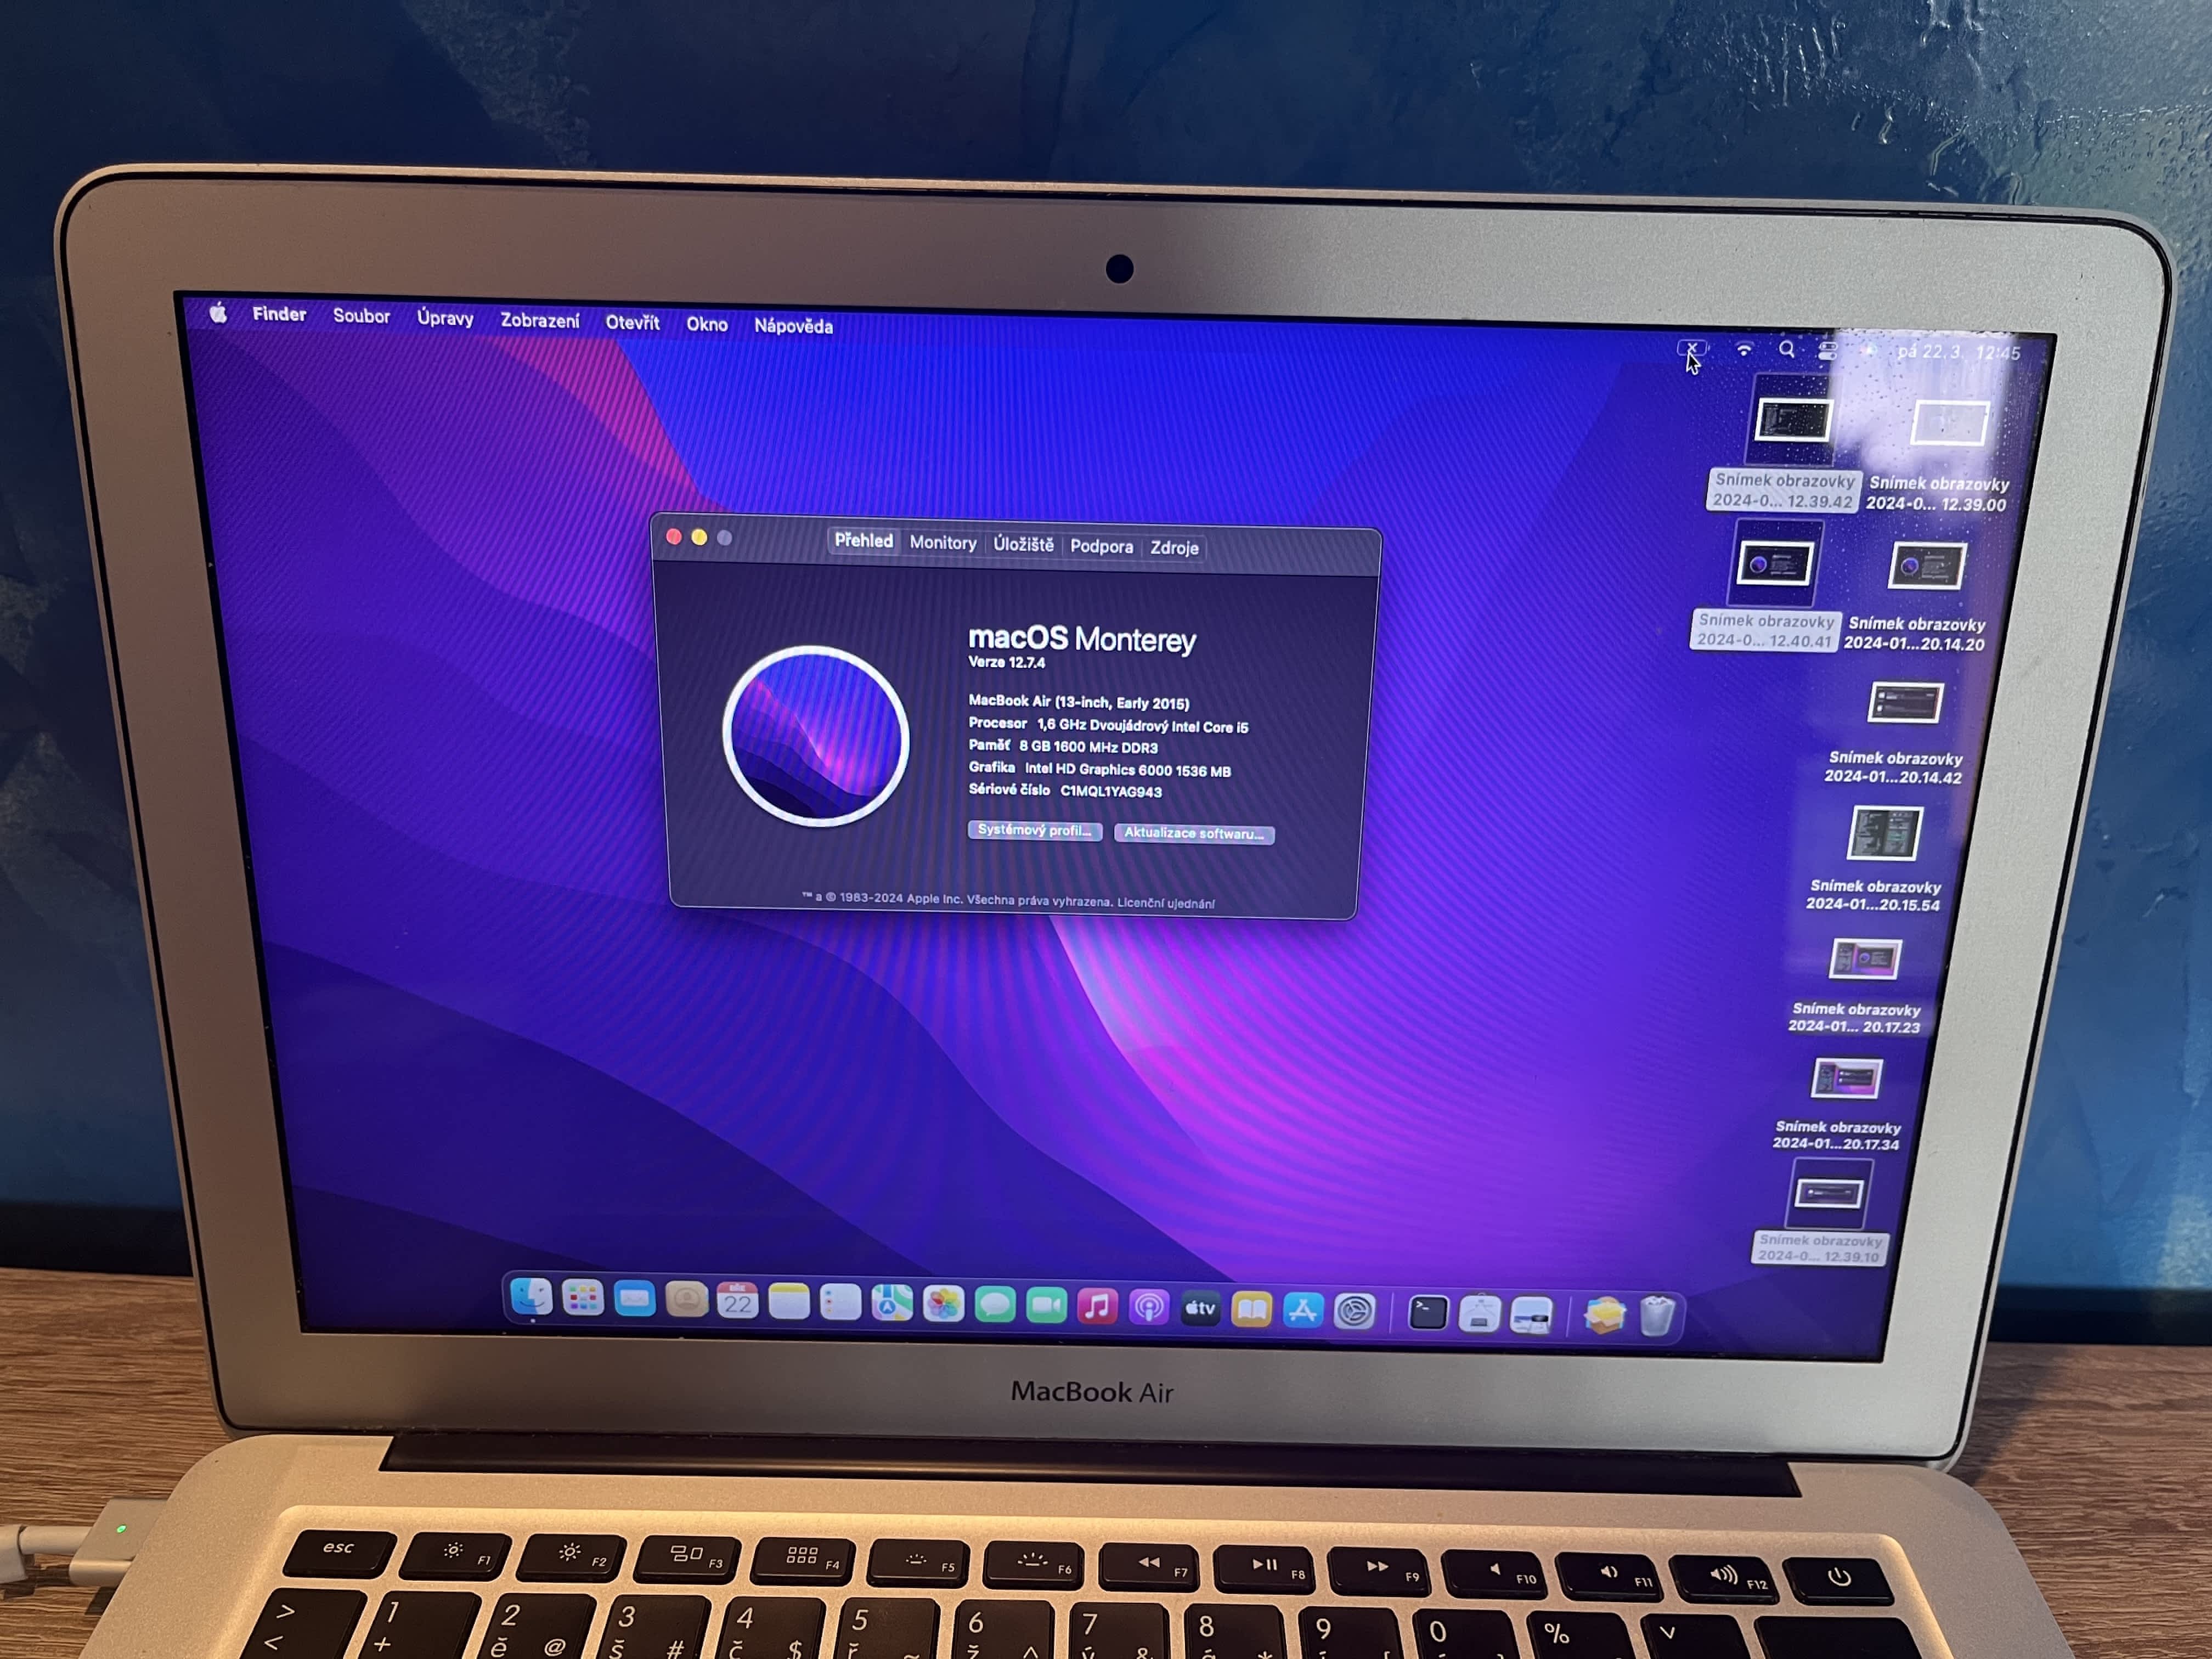Open System Preferences gear in Dock

[x=1354, y=1311]
